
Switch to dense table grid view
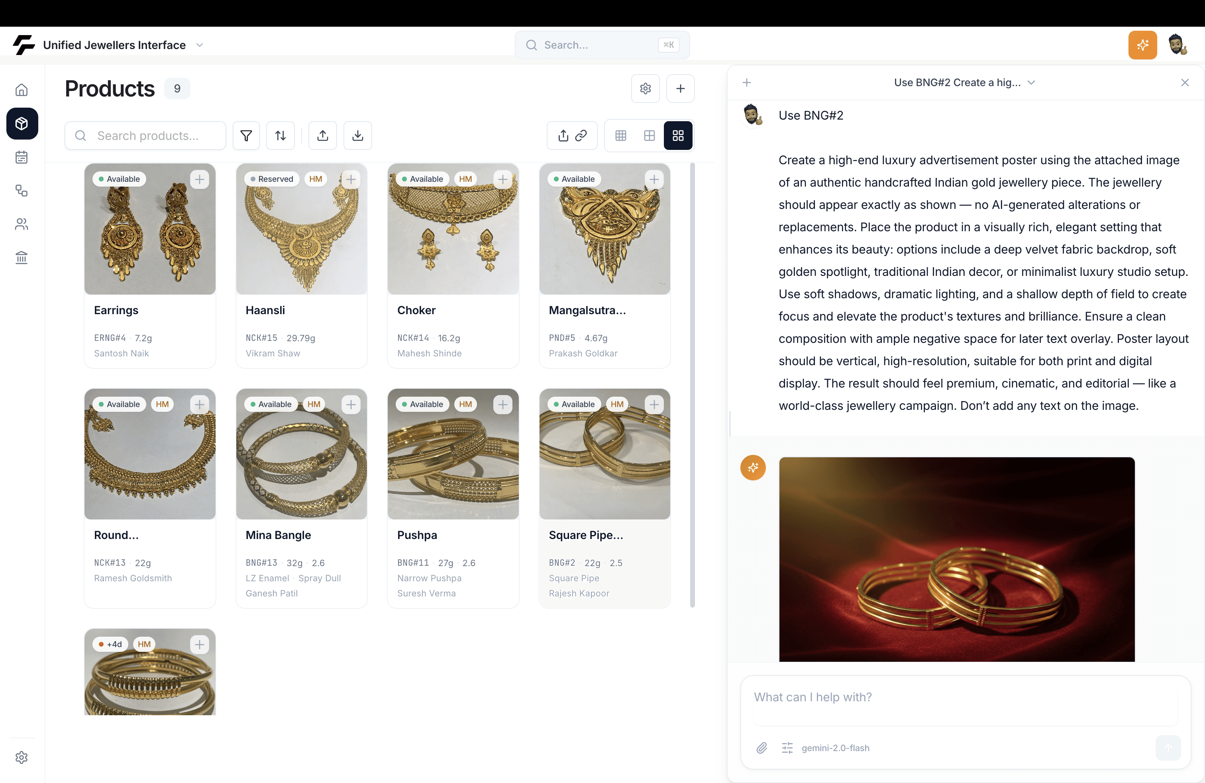(621, 135)
